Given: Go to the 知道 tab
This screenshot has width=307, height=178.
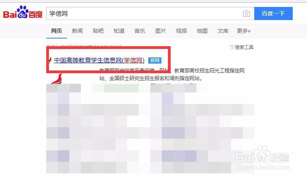Looking at the screenshot, I should tap(119, 31).
